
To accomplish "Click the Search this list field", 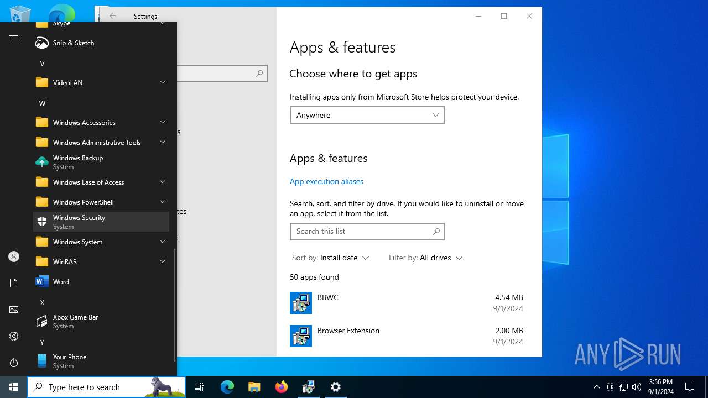I will click(367, 232).
